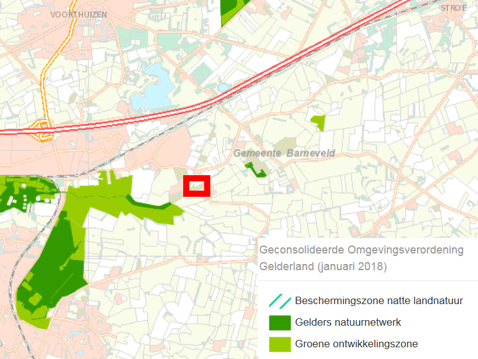Click the orange highway interchange symbol
478x359 pixels.
coord(42,131)
